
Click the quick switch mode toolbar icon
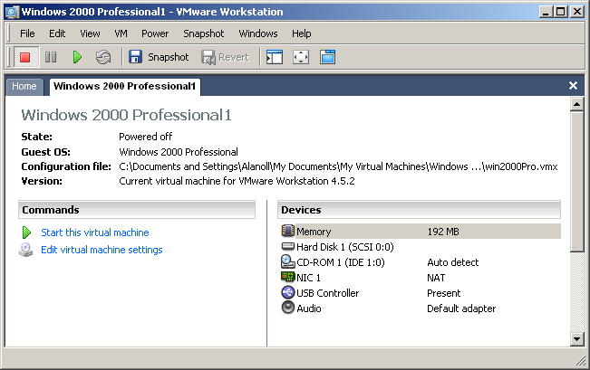[x=328, y=58]
